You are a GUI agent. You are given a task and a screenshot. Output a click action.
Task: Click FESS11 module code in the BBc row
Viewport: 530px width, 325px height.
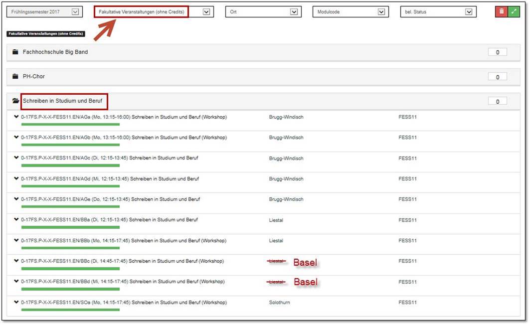coord(407,261)
